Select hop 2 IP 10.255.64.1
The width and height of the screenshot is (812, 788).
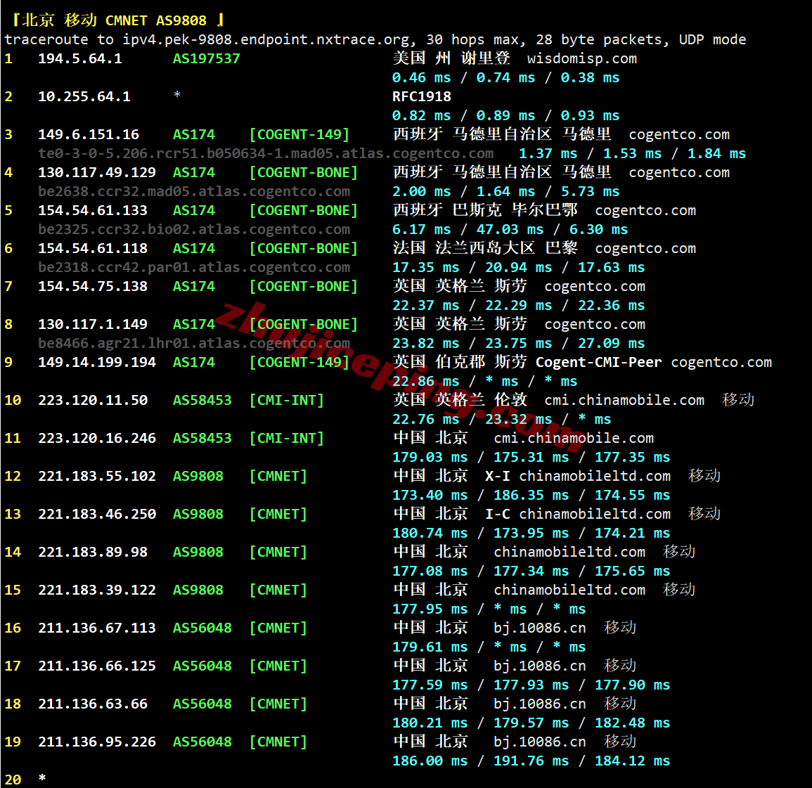point(84,96)
